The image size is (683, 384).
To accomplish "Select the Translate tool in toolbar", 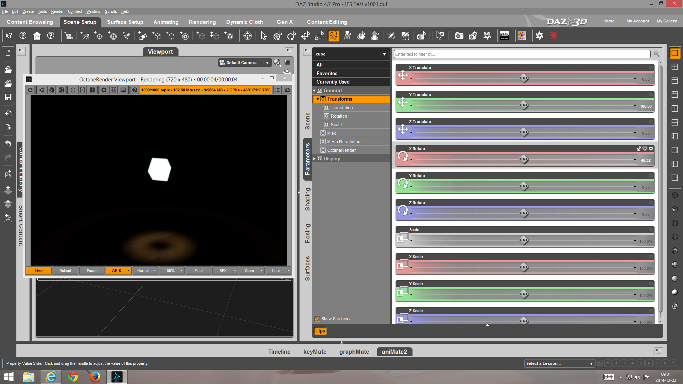I will pos(305,36).
